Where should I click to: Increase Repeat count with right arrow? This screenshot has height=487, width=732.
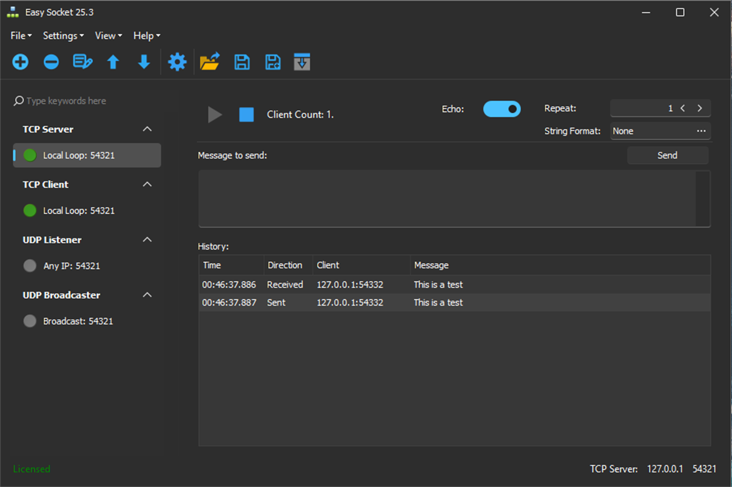700,108
